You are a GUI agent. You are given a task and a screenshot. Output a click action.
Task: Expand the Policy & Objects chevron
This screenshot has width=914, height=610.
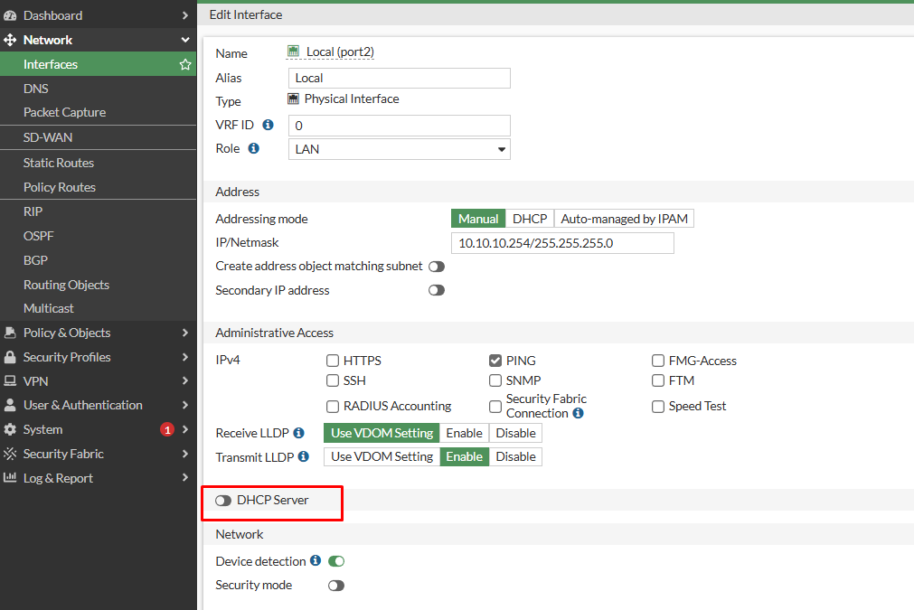(x=185, y=333)
